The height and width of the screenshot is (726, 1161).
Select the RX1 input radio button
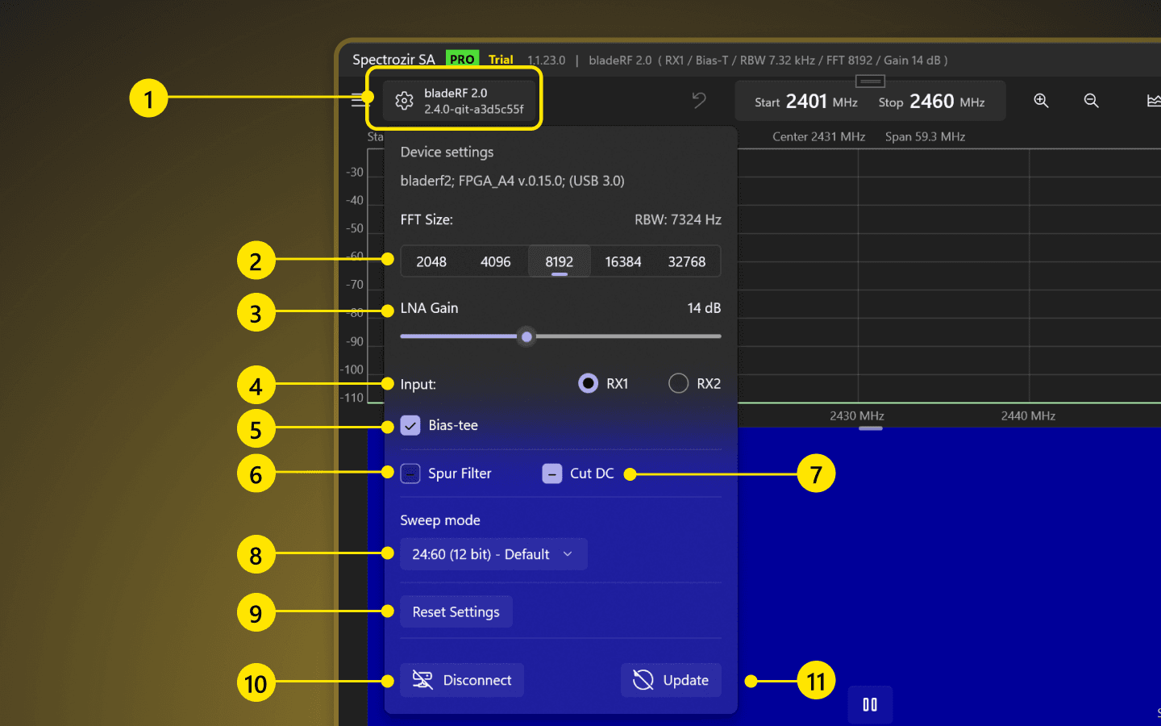pos(589,383)
